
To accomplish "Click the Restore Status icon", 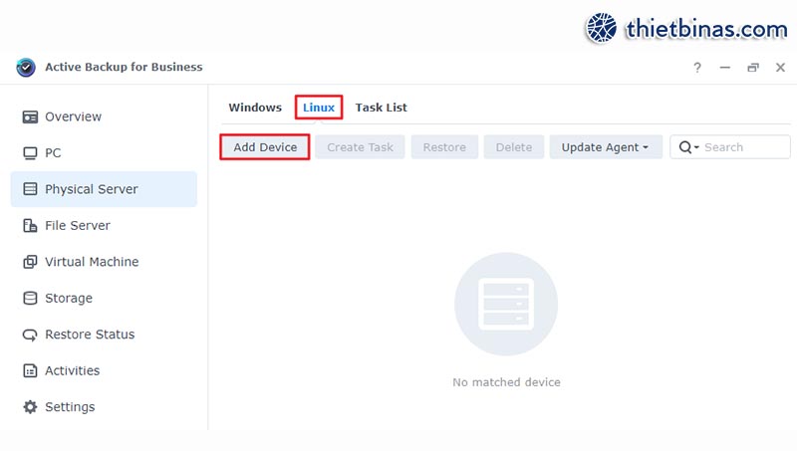I will point(30,335).
